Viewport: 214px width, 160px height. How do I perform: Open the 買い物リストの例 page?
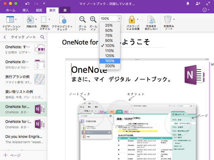pyautogui.click(x=24, y=94)
